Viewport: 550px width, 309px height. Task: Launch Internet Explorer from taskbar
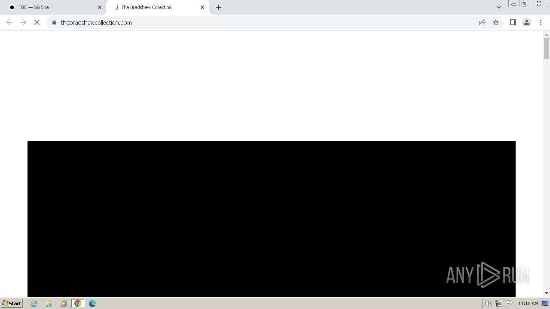pyautogui.click(x=34, y=303)
